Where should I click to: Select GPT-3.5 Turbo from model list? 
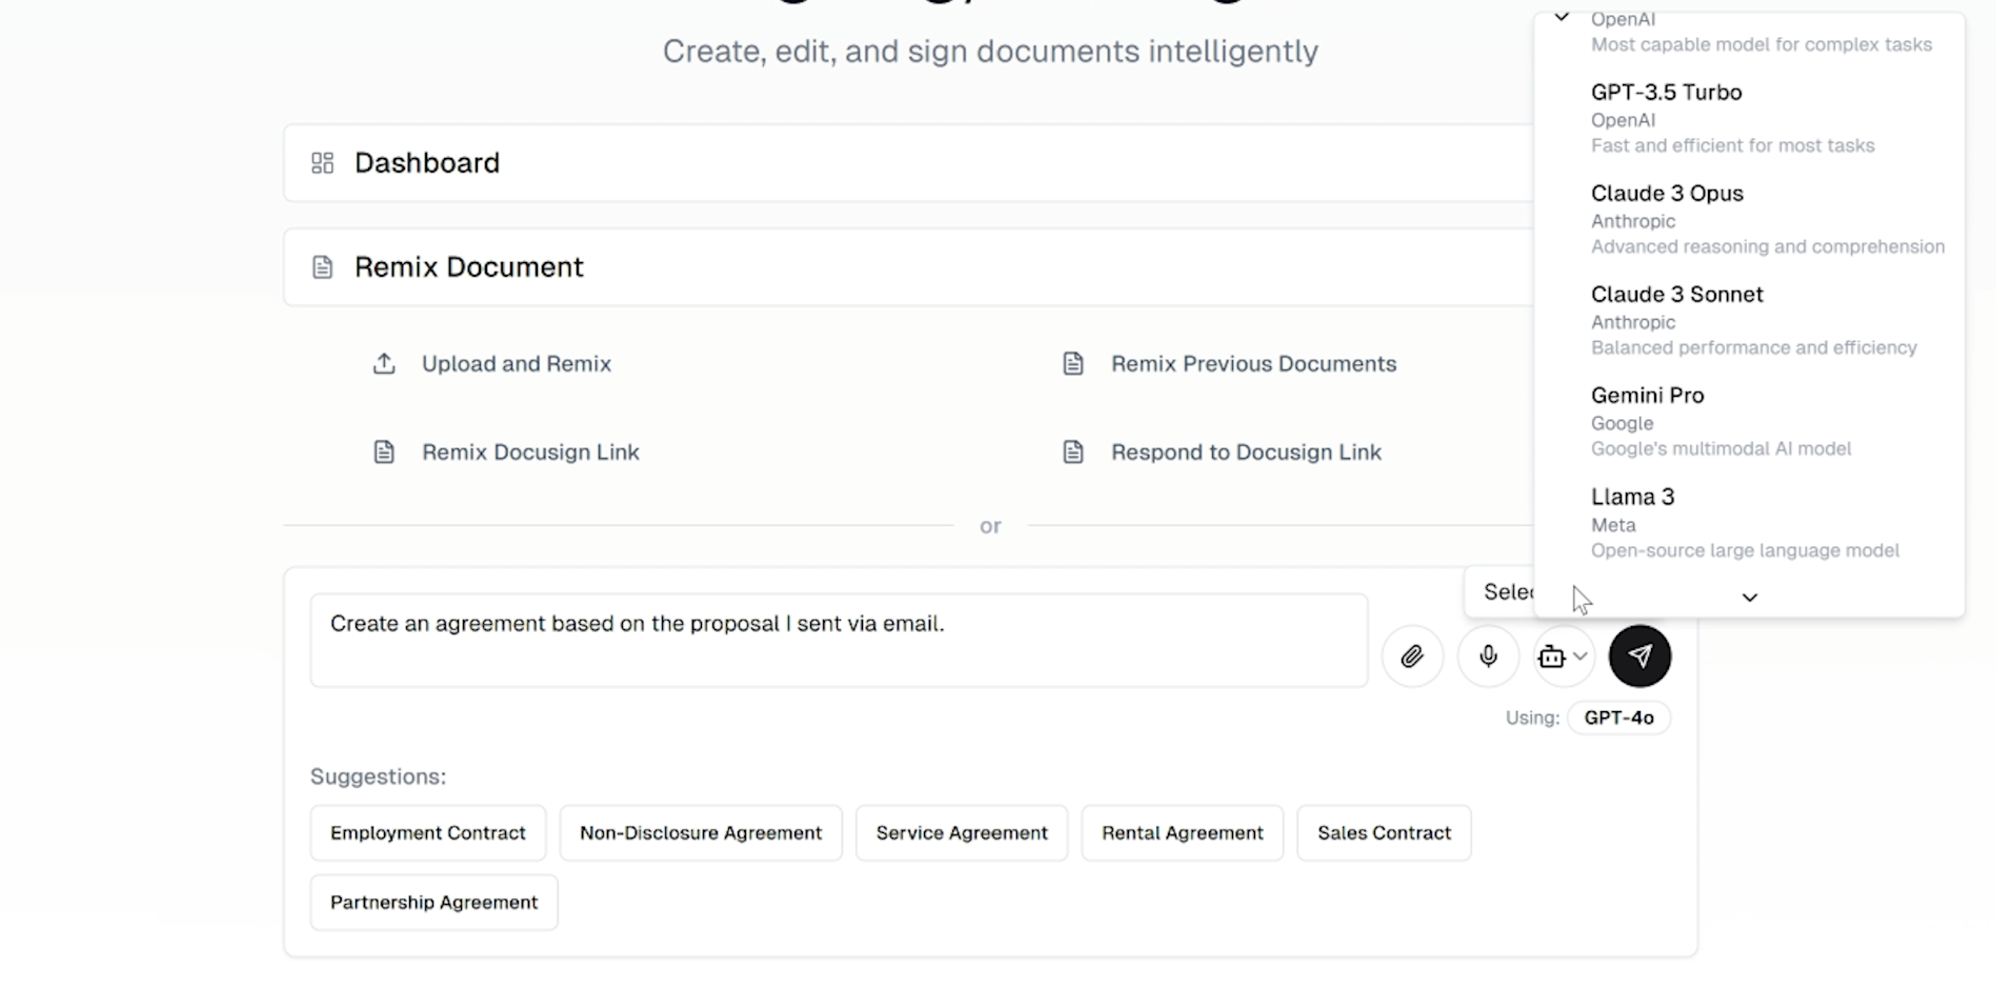pos(1732,117)
